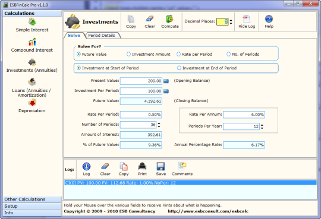Open Loans (Annuities / Amortization) icon
Viewport: 321px width, 219px height.
32,82
